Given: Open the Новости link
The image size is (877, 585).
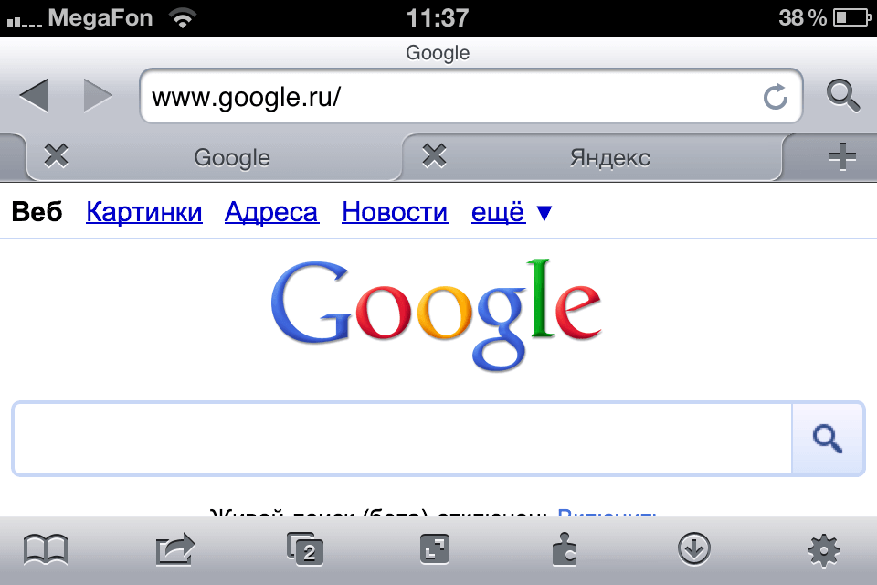Looking at the screenshot, I should click(395, 212).
